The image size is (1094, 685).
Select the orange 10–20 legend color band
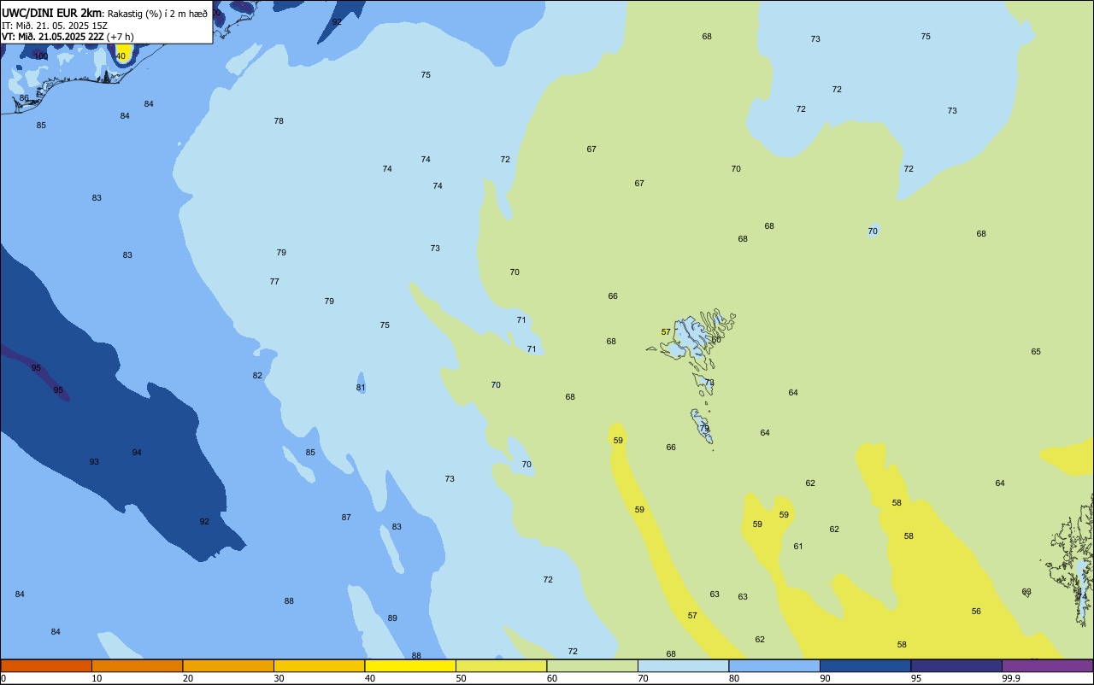coord(137,665)
